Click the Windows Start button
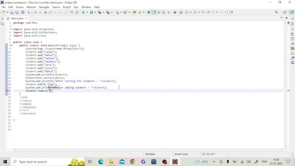295x166 pixels. point(5,162)
